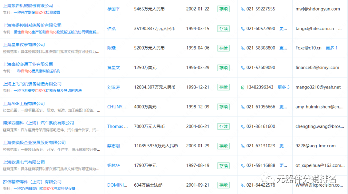This screenshot has width=348, height=194.
Task: Open legal representative 黄星文
Action: pyautogui.click(x=113, y=68)
